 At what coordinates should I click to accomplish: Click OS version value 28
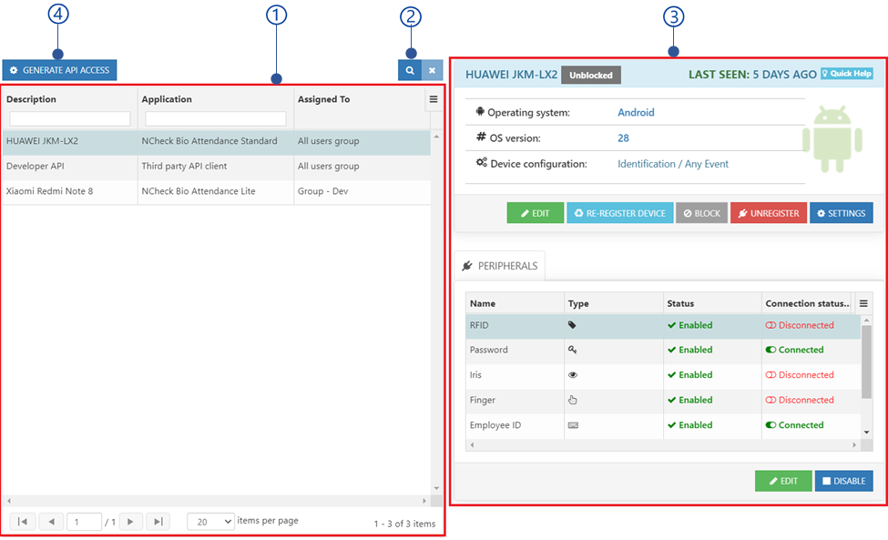624,138
